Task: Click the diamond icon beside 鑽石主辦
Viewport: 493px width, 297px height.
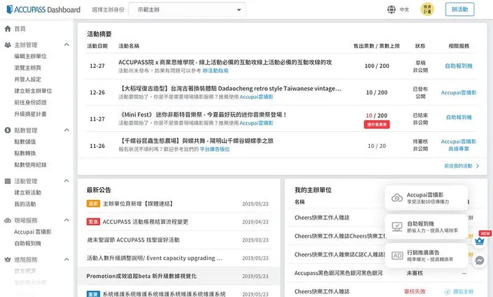Action: click(447, 292)
